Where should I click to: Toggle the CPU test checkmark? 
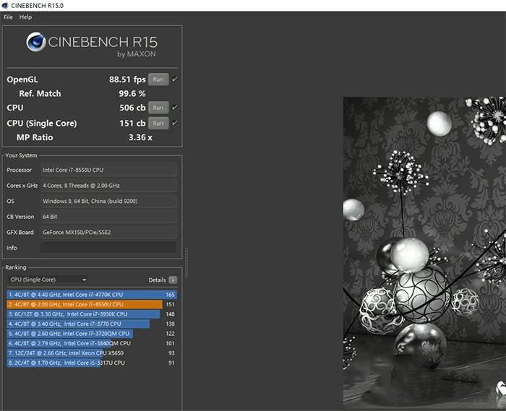click(175, 108)
